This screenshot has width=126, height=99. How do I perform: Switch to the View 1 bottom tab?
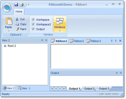click(x=24, y=88)
